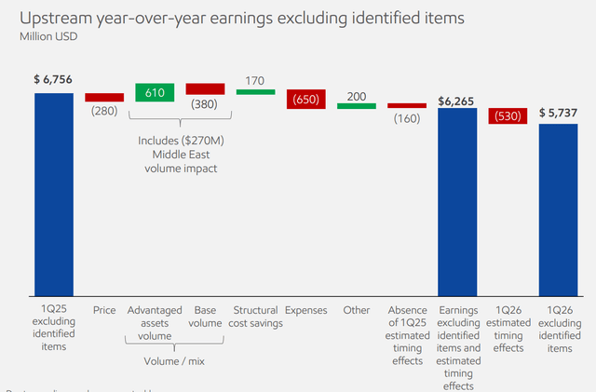
Task: Click the 'Price' axis label
Action: [104, 310]
